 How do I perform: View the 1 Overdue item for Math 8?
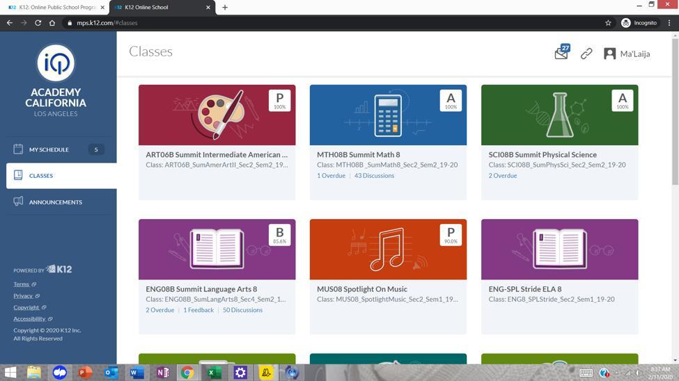point(331,176)
